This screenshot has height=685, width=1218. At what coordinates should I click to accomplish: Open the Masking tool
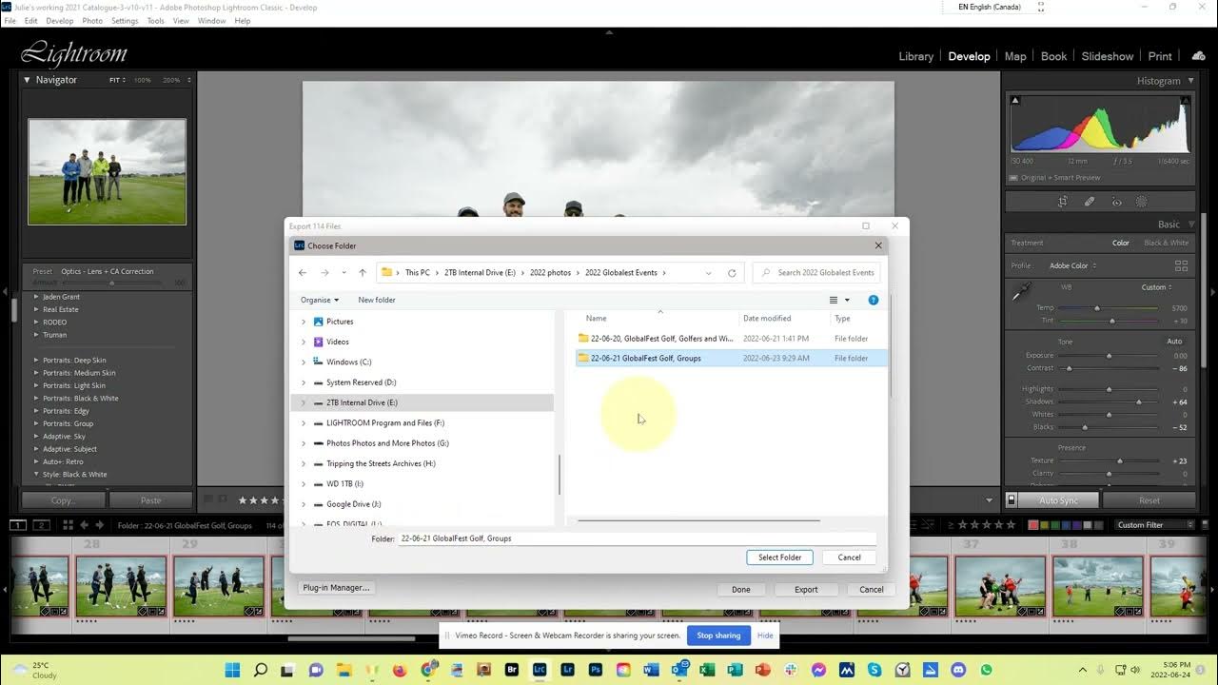1142,202
